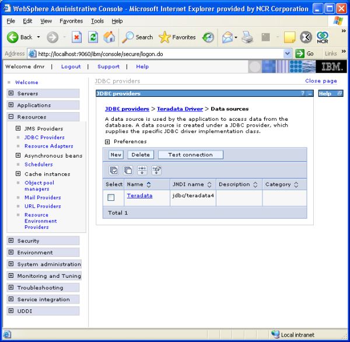The image size is (350, 342).
Task: Sort the Name column
Action: click(x=149, y=184)
